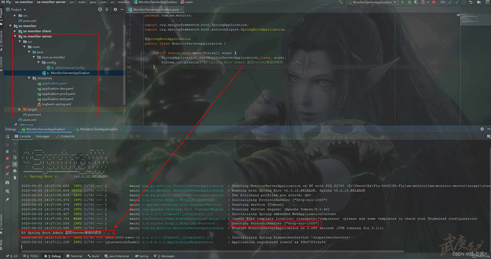This screenshot has height=259, width=491.
Task: Click the Project tree vertical scrollbar
Action: [x=124, y=65]
